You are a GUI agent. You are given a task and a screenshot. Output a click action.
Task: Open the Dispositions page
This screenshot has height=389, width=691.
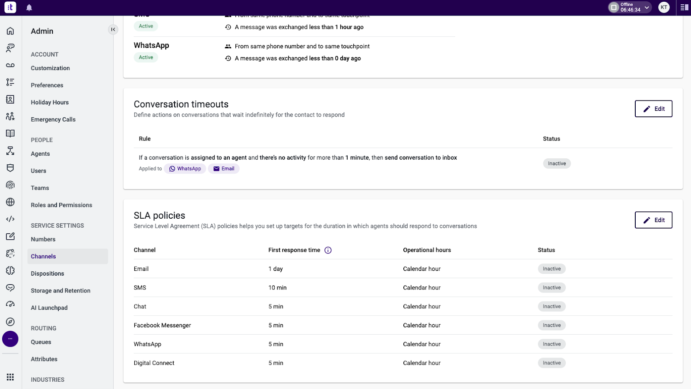pos(48,273)
